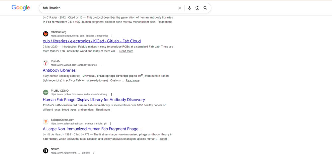Open three-dot menu for Yumab result
The image size is (332, 155).
(101, 65)
